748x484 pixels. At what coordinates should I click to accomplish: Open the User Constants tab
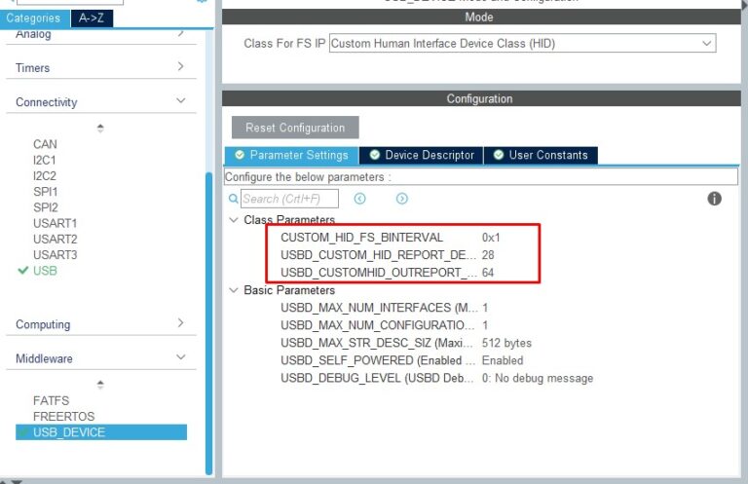click(x=540, y=155)
